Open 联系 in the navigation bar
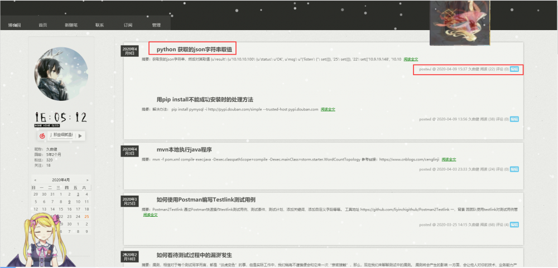The height and width of the screenshot is (268, 558). pyautogui.click(x=100, y=25)
